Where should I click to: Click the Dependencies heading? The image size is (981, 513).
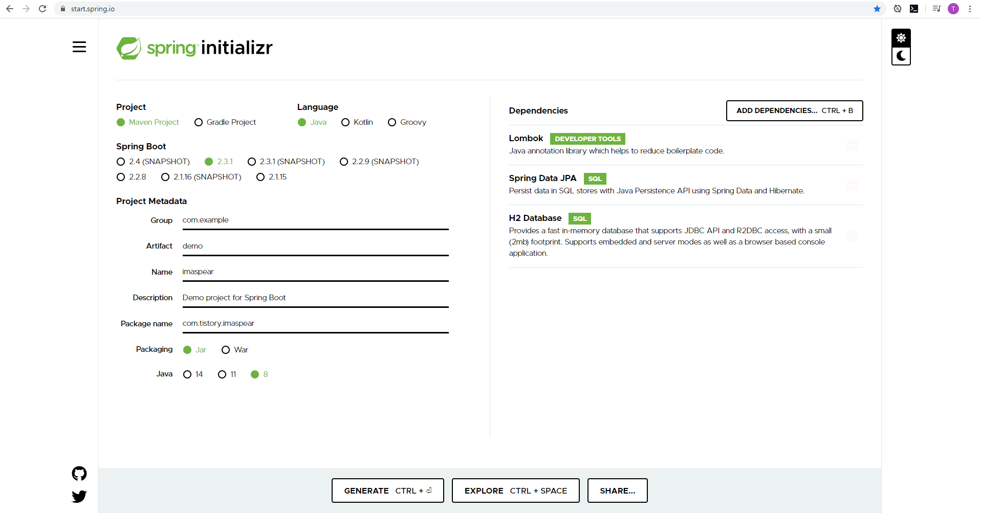tap(538, 110)
